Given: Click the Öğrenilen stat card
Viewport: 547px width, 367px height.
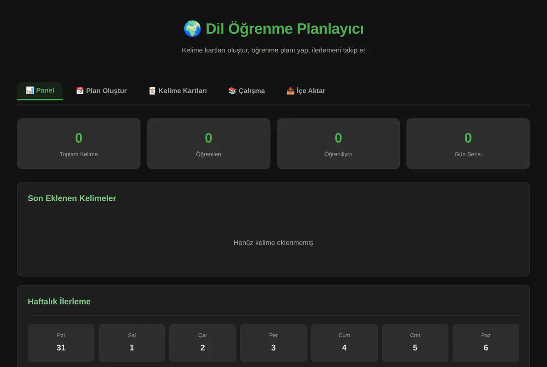Looking at the screenshot, I should pos(209,144).
